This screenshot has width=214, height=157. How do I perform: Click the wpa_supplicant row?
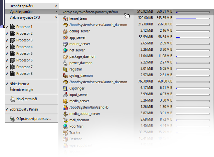136,146
